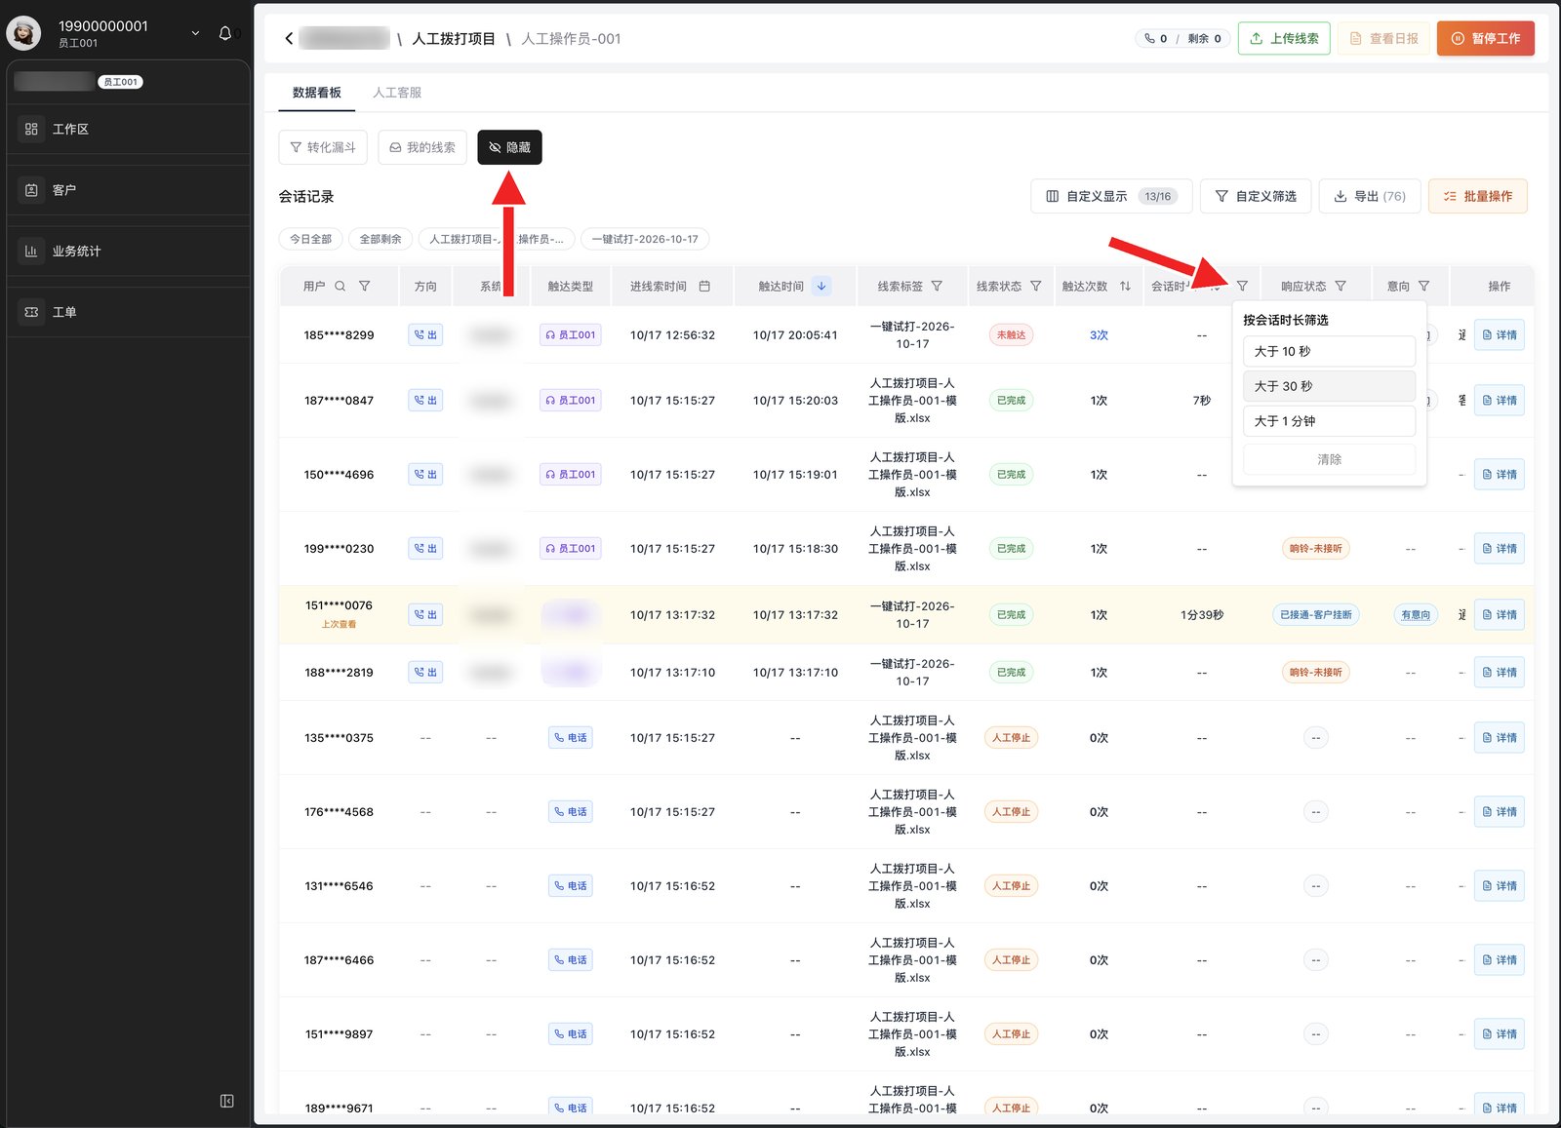This screenshot has height=1128, width=1561.
Task: Filter by 意向 funnel icon
Action: [x=1423, y=286]
